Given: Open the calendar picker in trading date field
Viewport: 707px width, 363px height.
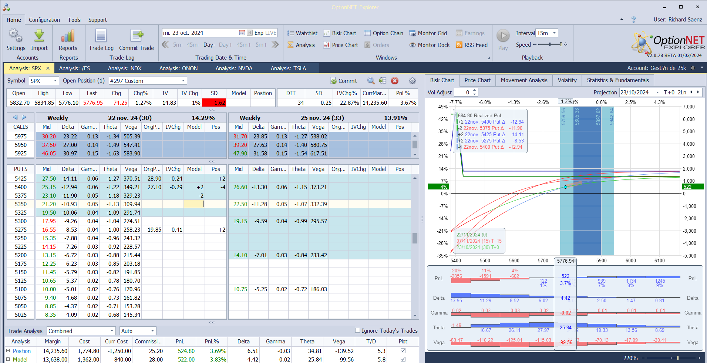Looking at the screenshot, I should [x=242, y=33].
